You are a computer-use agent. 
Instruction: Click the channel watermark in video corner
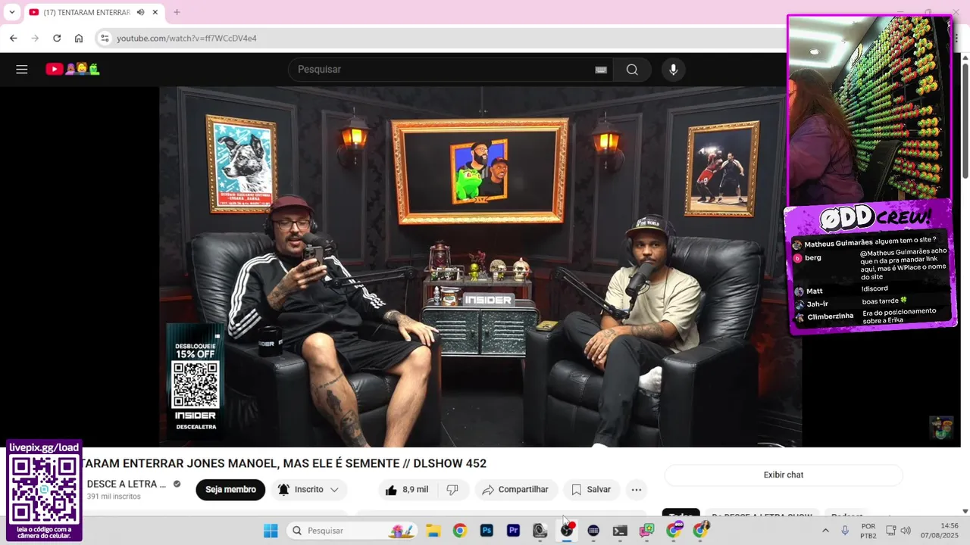[x=941, y=428]
